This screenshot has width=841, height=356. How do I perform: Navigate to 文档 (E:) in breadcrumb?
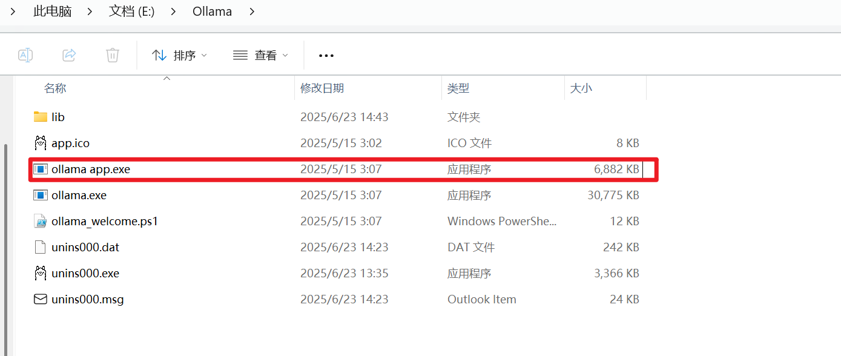(132, 12)
